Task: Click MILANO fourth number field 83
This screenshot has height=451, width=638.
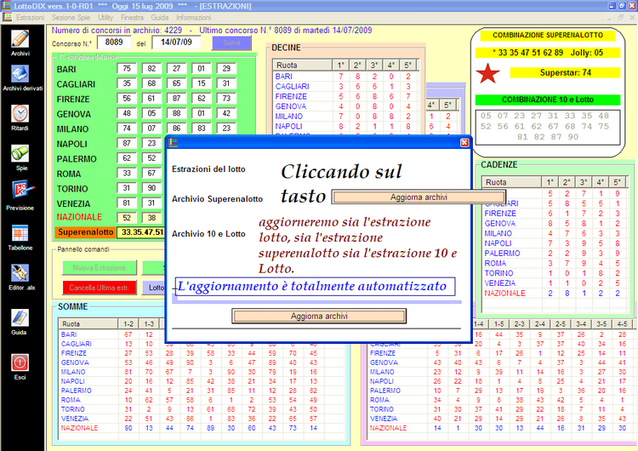Action: pos(202,128)
